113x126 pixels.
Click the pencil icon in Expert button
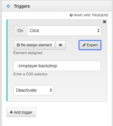click(84, 45)
